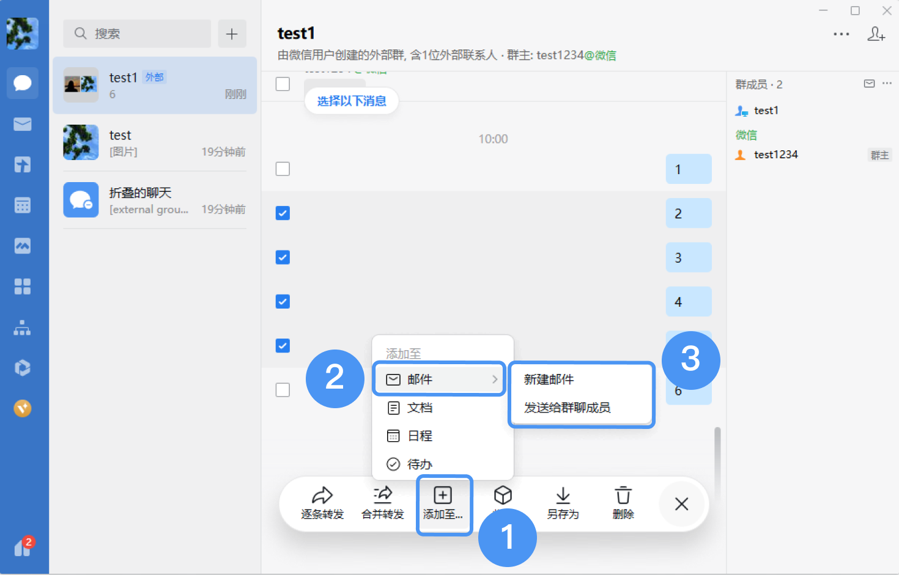Open the Workbench grid icon in sidebar
The image size is (899, 575).
[23, 287]
